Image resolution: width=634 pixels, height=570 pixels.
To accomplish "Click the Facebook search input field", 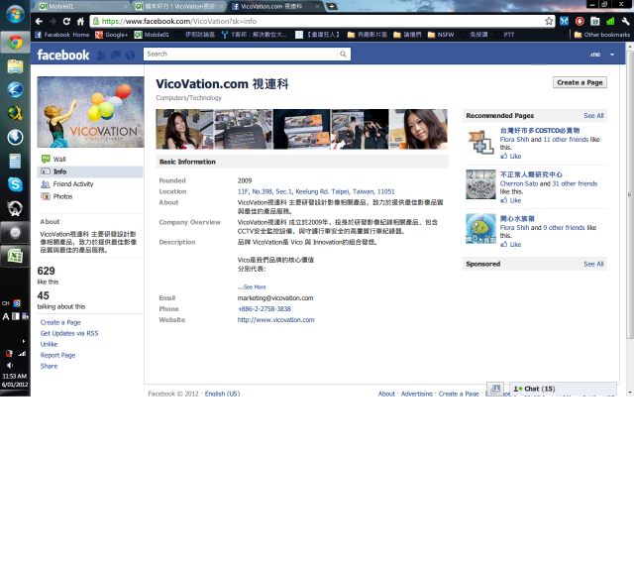I will pyautogui.click(x=240, y=54).
